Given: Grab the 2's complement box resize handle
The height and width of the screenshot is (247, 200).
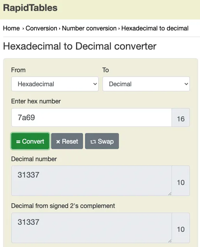Looking at the screenshot, I should (x=170, y=241).
